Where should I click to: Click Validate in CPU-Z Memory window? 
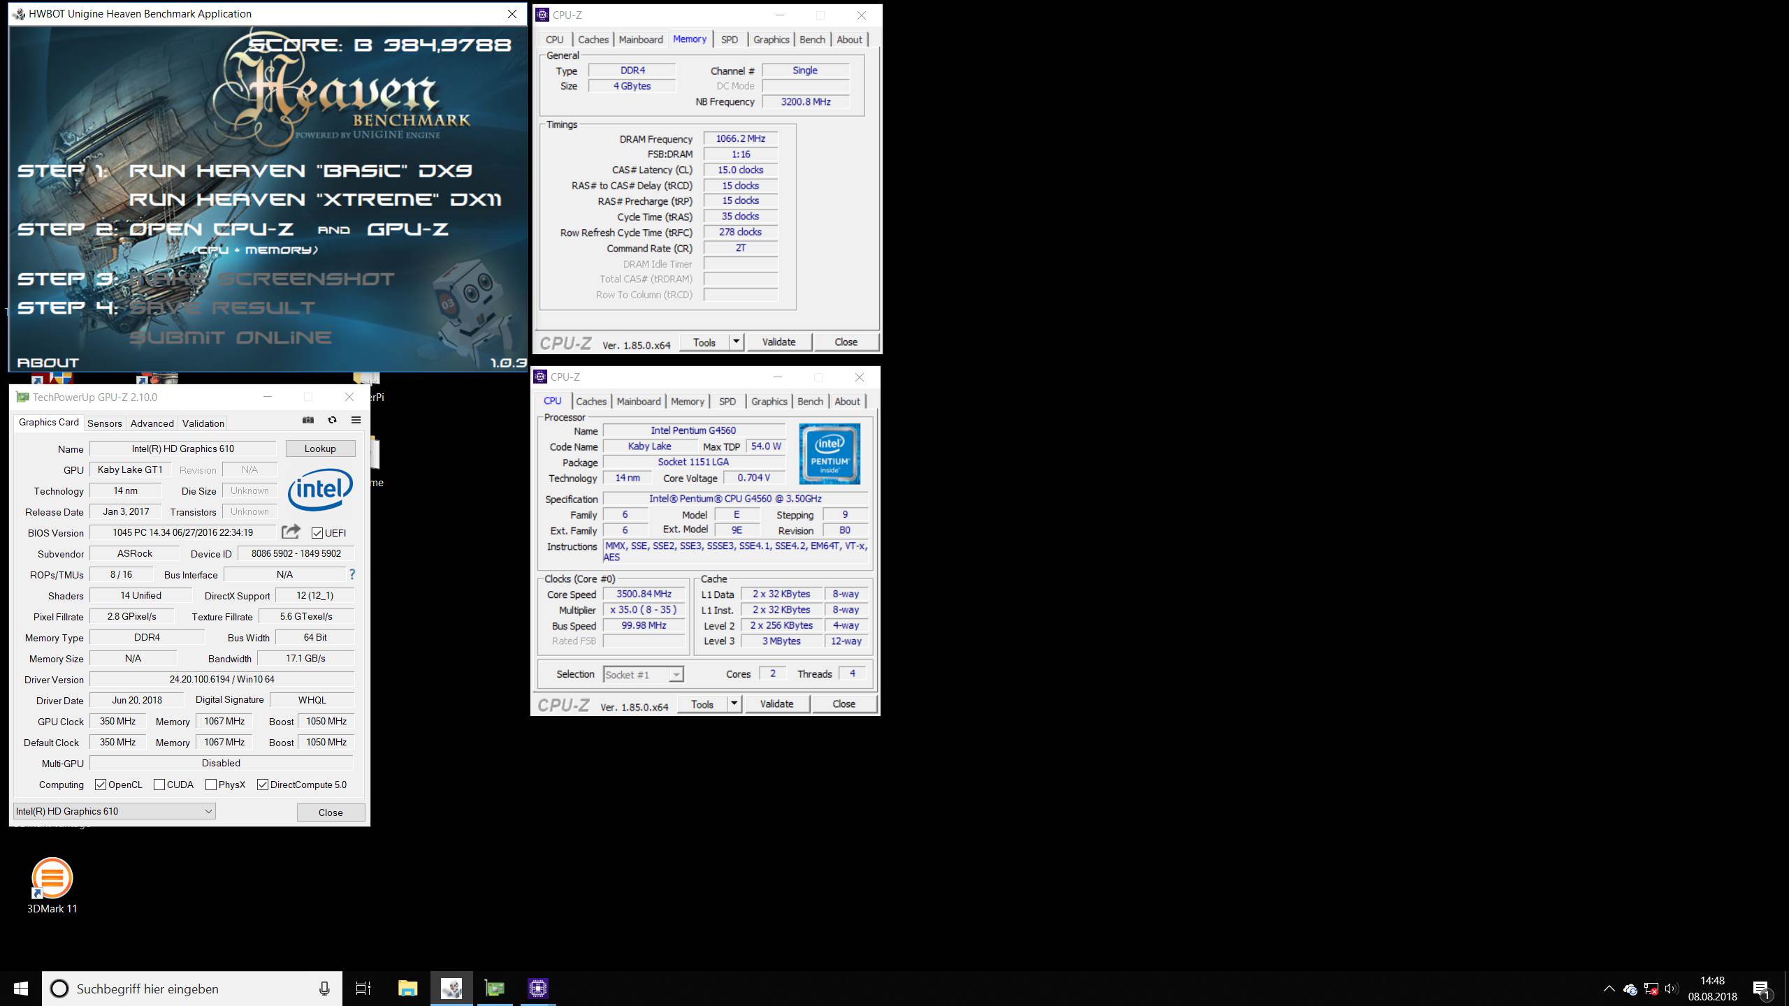point(778,342)
